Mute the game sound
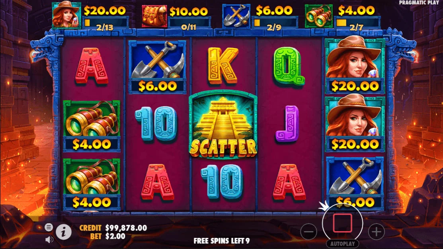Viewport: 443px width, 249px height. [x=49, y=240]
